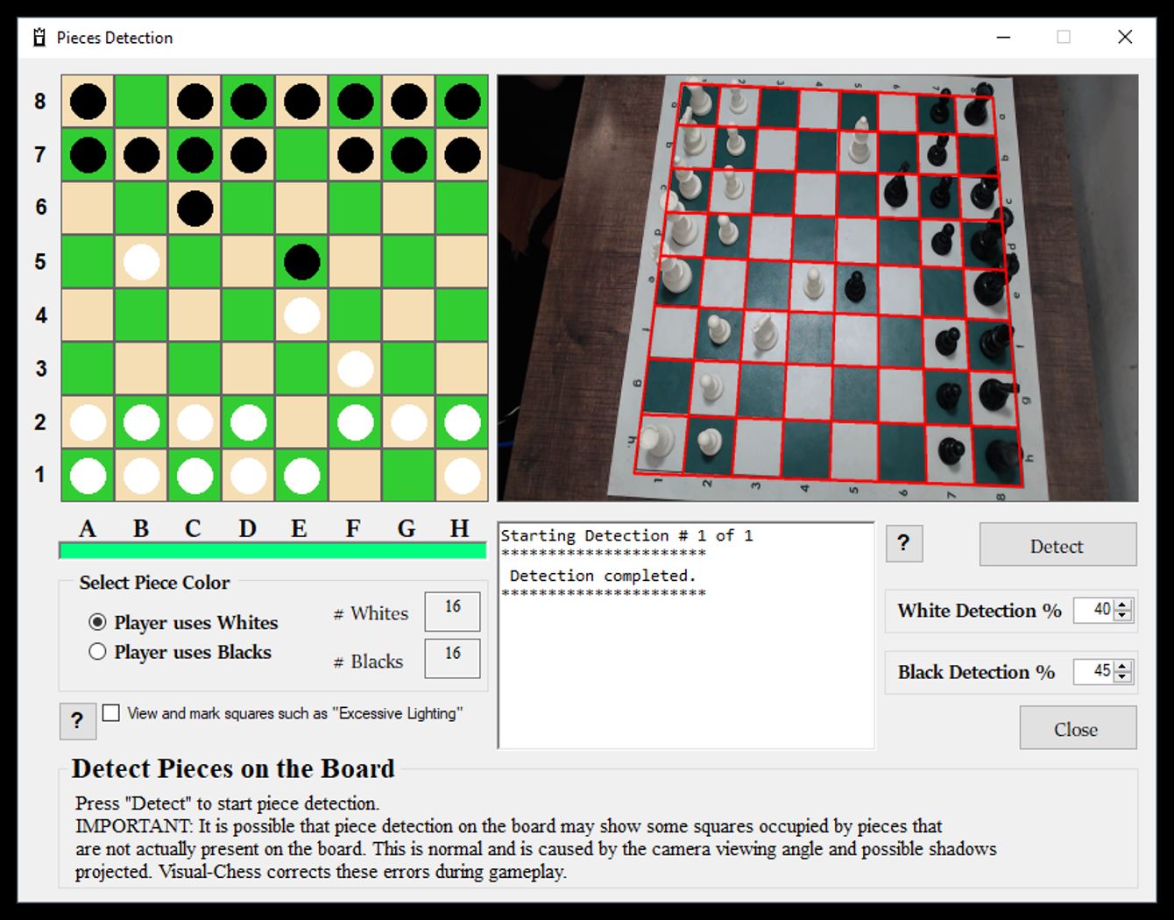
Task: Decrease Black Detection % value
Action: click(x=1122, y=677)
